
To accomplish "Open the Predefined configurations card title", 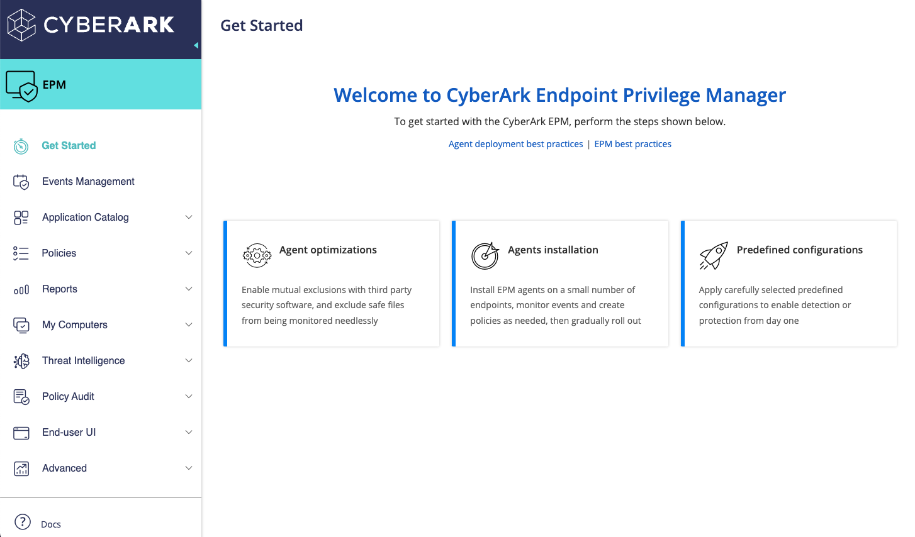I will (x=800, y=250).
